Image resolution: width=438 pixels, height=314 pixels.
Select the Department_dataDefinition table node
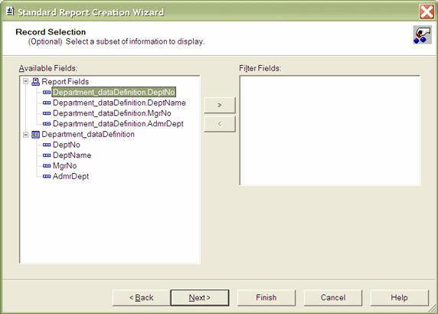[x=88, y=134]
